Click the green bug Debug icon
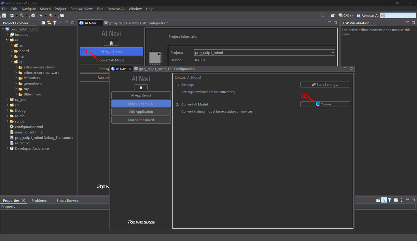 (x=41, y=15)
